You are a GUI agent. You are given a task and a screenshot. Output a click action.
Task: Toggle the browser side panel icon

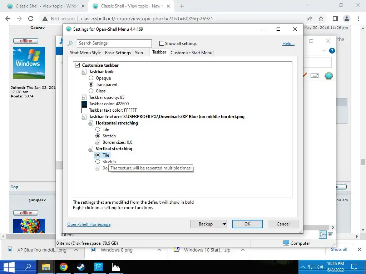coord(335,19)
